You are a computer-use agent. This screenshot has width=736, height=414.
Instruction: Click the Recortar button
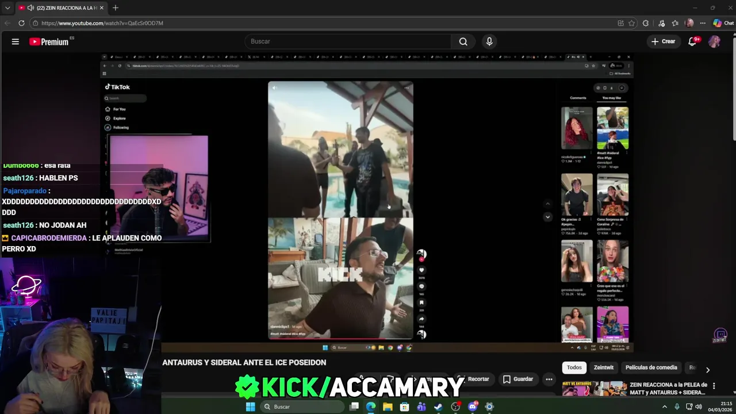coord(473,379)
